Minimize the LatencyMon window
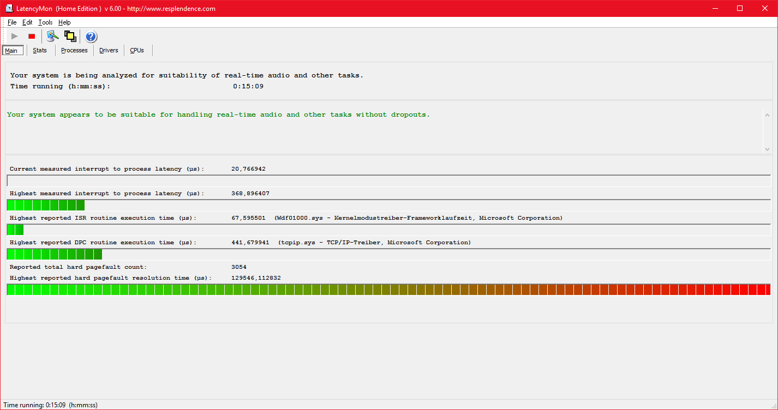The image size is (778, 410). point(715,8)
